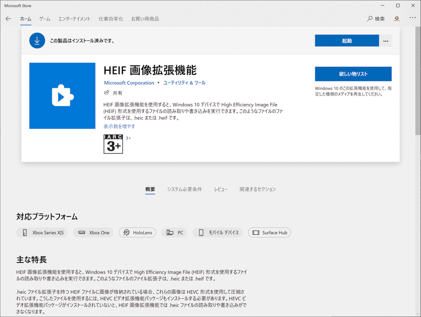421x317 pixels.
Task: Open the エンターテイメント tab
Action: point(74,19)
